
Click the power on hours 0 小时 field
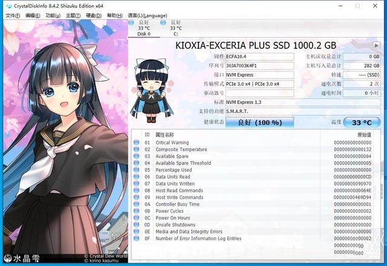[362, 93]
